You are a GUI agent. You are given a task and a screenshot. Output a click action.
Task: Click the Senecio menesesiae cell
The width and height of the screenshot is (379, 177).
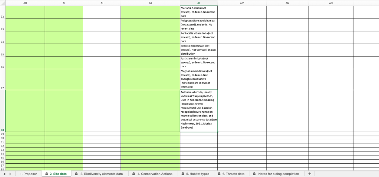[198, 50]
